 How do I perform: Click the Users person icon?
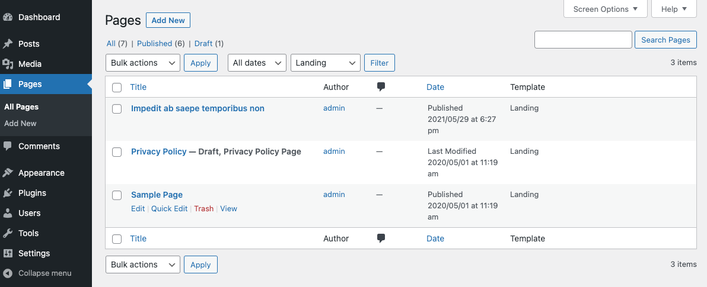click(8, 213)
